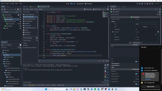
Task: Expand the BiDi section
Action: coord(112,67)
